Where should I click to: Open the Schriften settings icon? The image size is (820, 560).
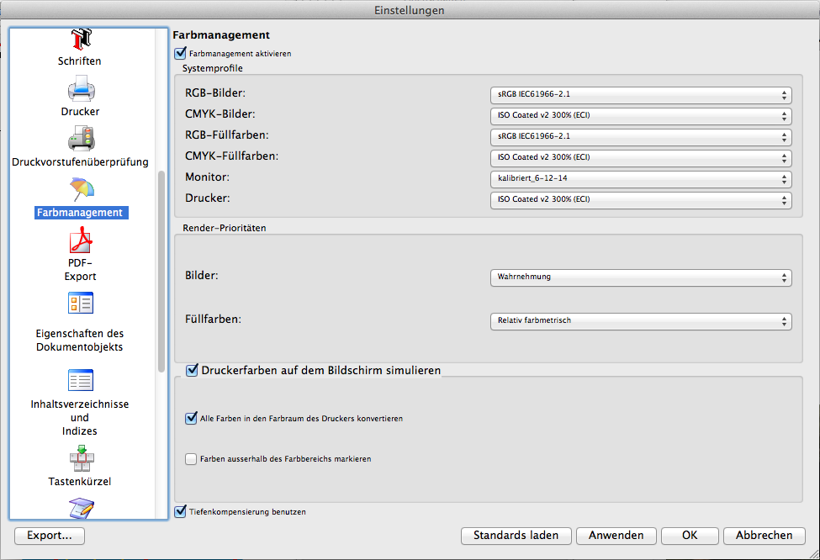80,40
